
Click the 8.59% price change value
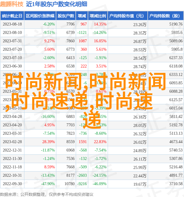49,167
